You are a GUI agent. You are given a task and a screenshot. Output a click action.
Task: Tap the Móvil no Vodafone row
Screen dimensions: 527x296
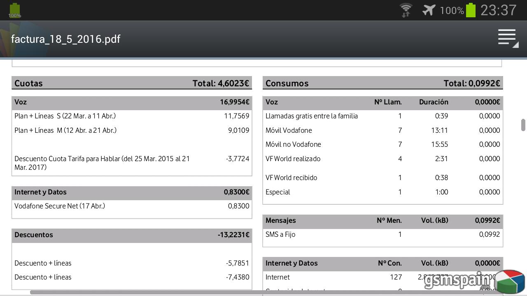coord(383,144)
